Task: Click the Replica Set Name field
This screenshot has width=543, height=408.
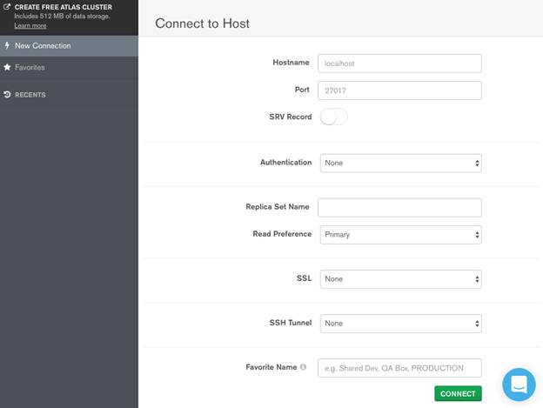Action: coord(400,207)
